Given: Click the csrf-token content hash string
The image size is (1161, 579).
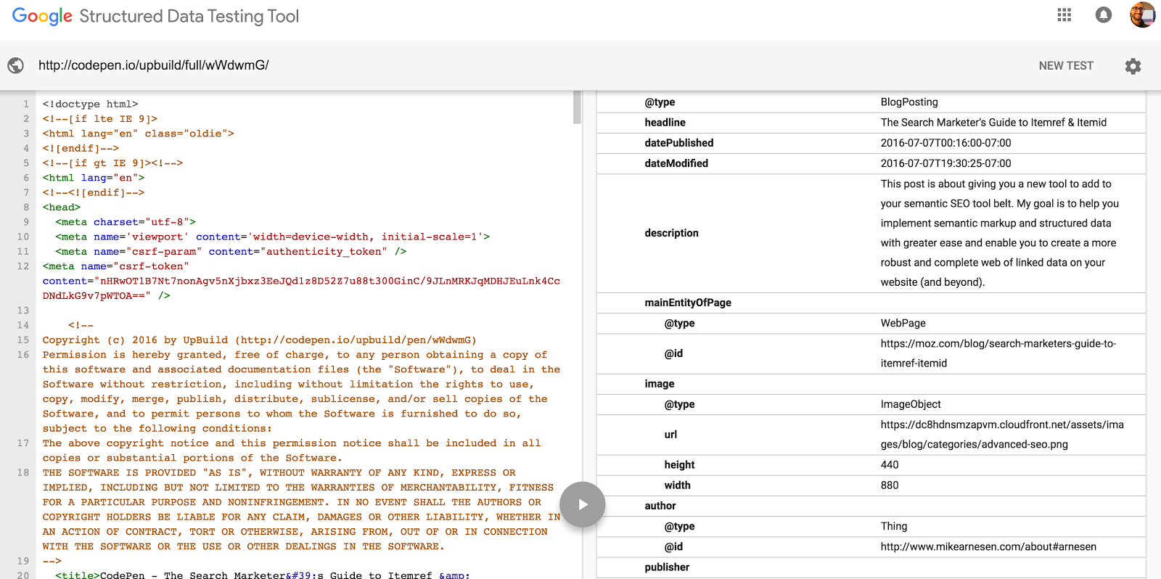Looking at the screenshot, I should (x=301, y=288).
